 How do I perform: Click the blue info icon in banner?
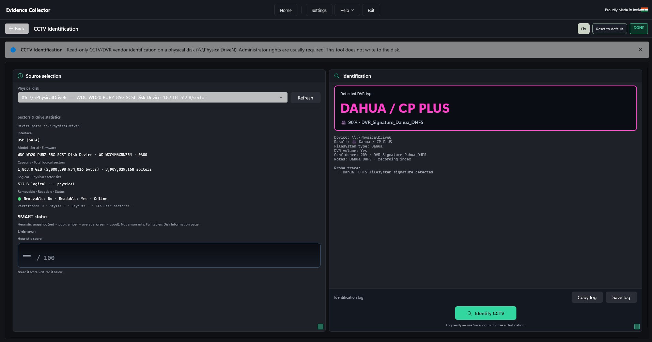(x=13, y=50)
